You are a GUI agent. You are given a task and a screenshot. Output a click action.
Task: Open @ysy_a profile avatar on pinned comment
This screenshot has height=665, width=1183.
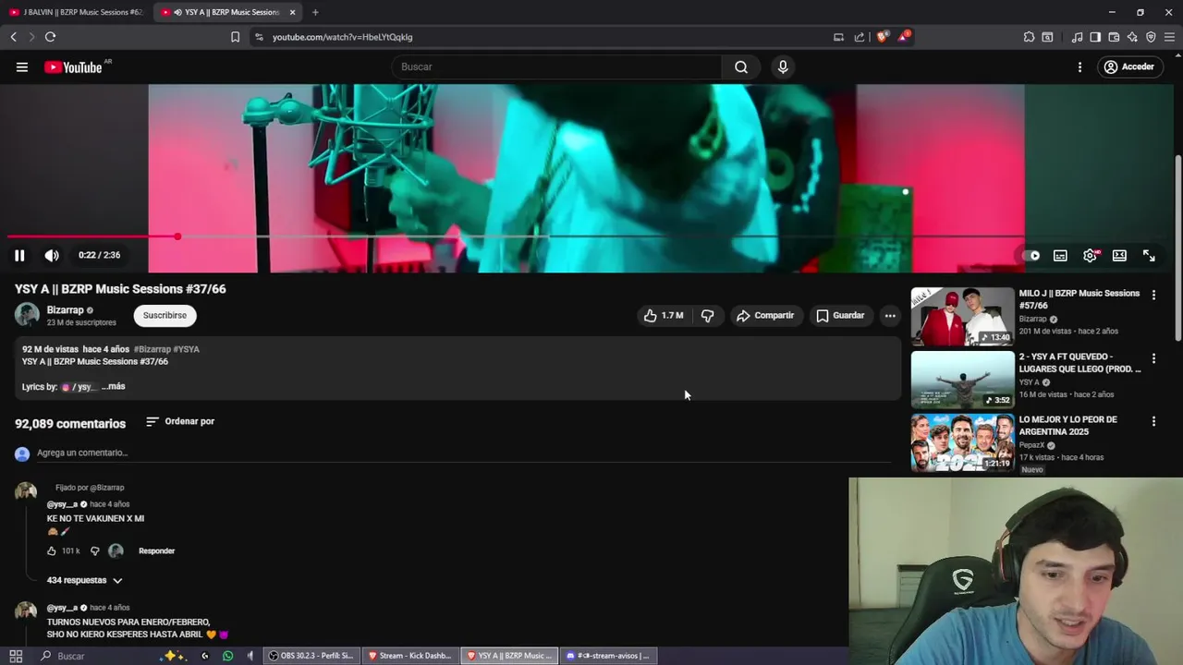click(x=26, y=491)
